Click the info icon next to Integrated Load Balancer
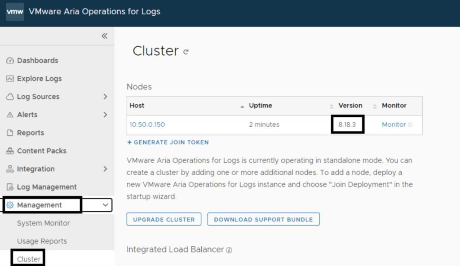This screenshot has width=460, height=266. 229,250
